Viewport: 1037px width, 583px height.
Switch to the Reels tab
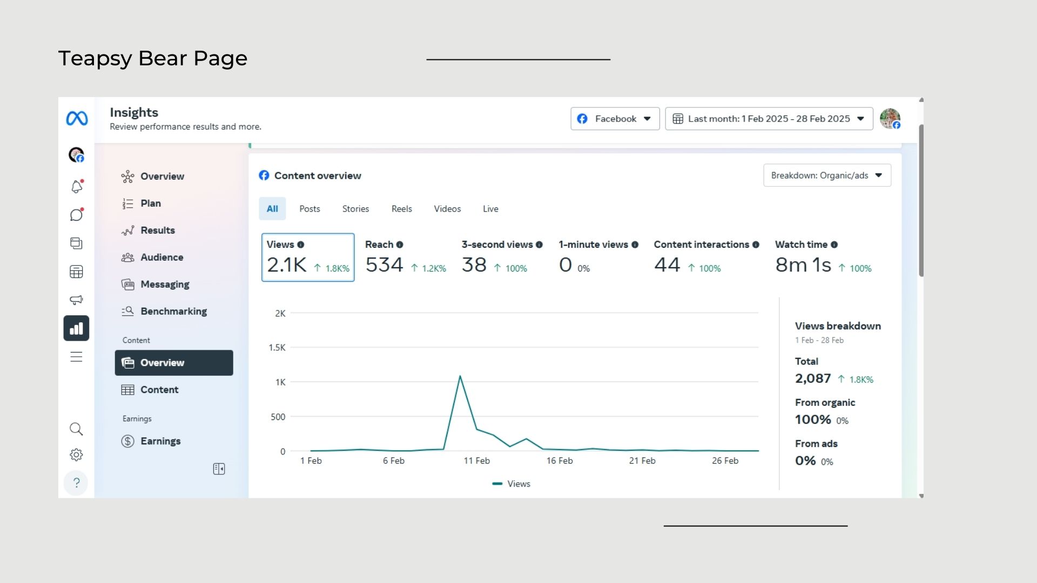tap(401, 209)
